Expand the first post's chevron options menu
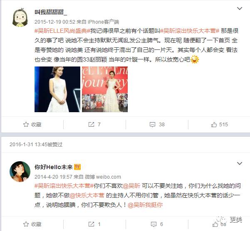Screen dimensions: 250x231 [240, 8]
